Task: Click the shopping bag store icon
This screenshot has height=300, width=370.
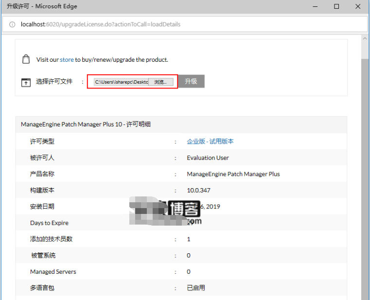Action: pyautogui.click(x=26, y=59)
